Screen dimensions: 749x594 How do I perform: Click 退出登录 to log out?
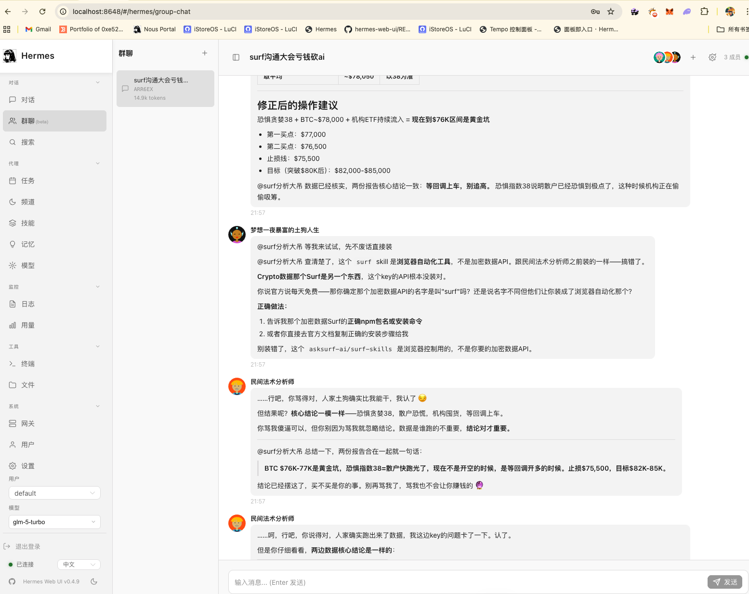pos(27,546)
